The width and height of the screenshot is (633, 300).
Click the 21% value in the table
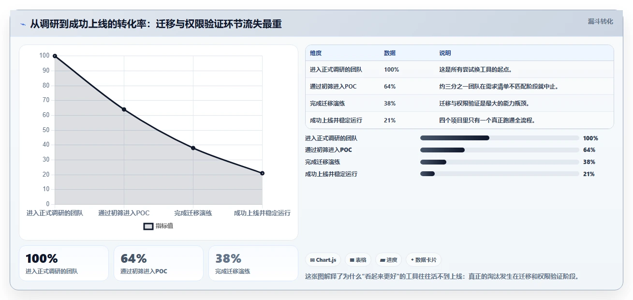(390, 120)
